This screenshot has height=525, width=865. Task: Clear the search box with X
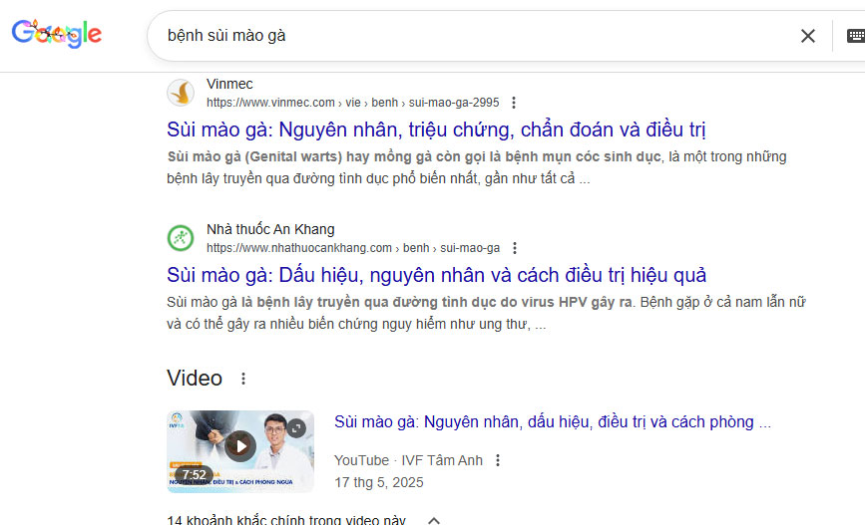808,36
